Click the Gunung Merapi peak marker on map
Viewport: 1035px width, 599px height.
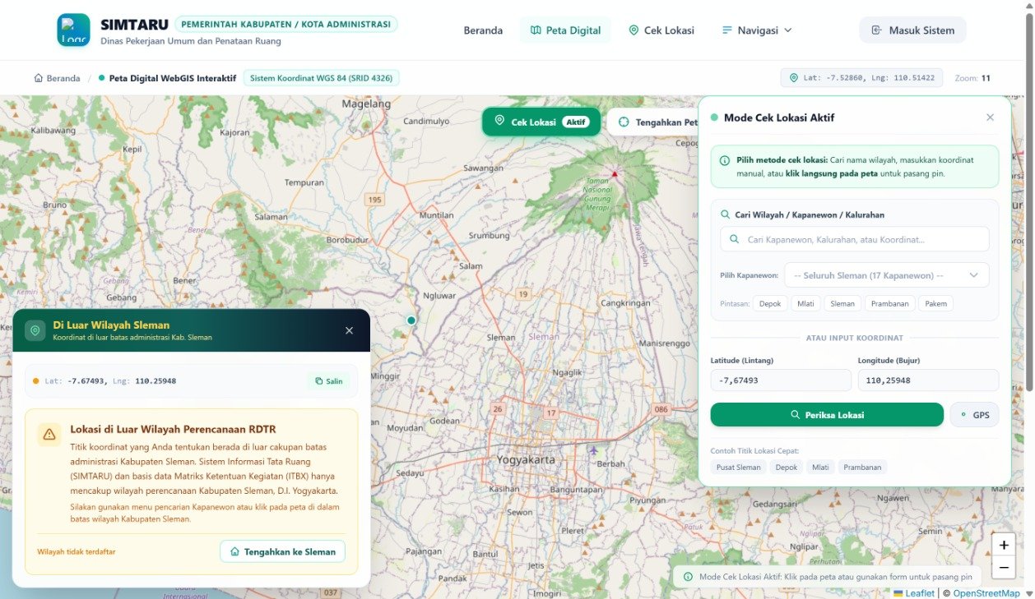click(x=614, y=173)
